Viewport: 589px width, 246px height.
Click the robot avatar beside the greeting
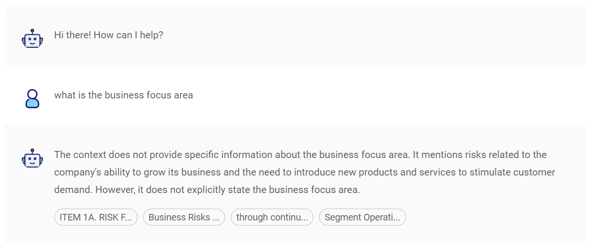click(32, 38)
